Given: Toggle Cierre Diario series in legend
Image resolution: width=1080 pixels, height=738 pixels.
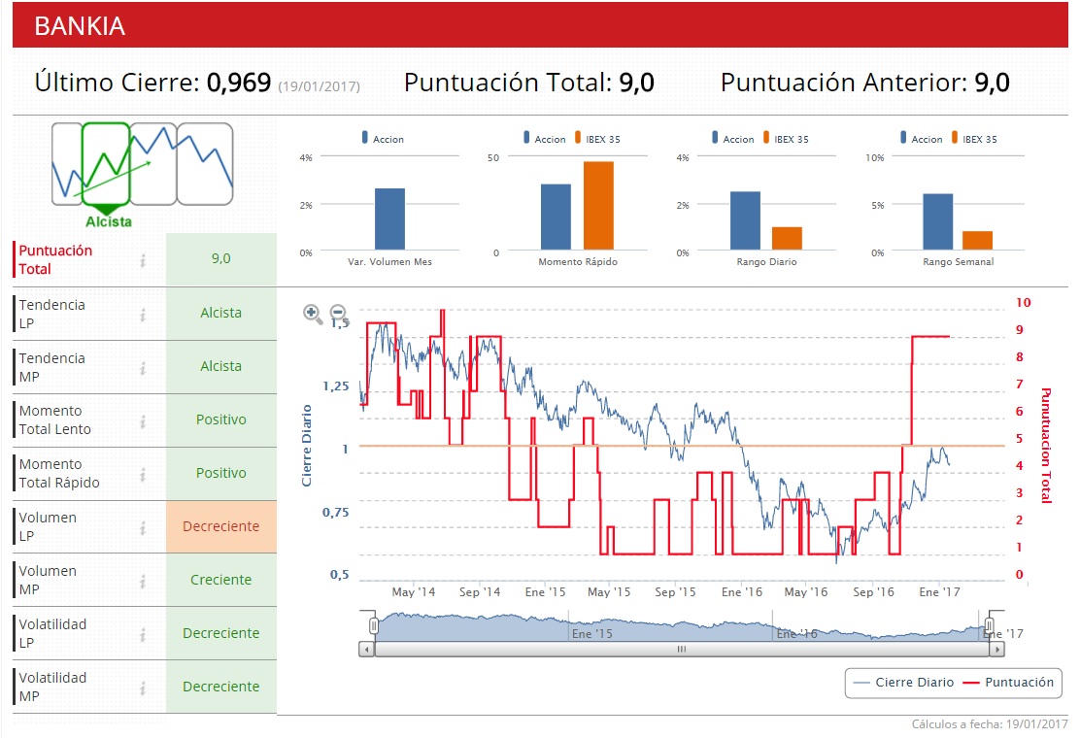Looking at the screenshot, I should (903, 683).
